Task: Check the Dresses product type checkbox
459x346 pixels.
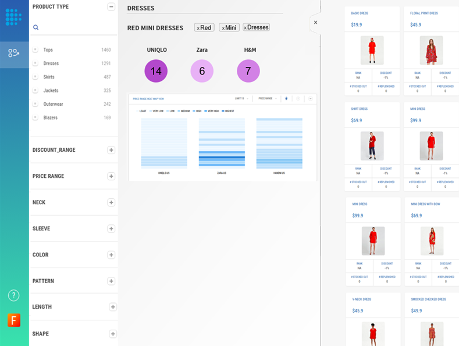Action: pos(35,63)
